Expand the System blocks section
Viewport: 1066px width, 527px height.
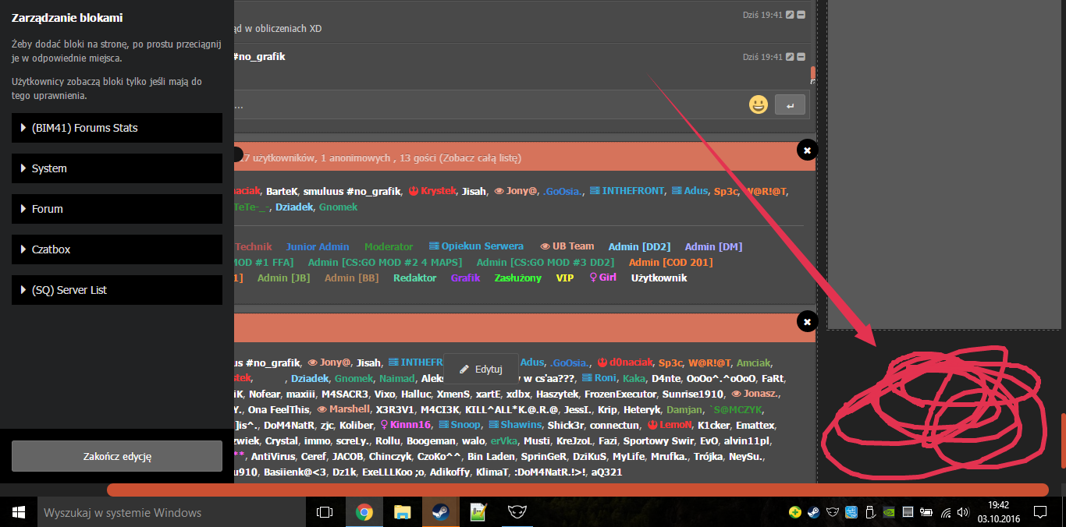click(117, 168)
